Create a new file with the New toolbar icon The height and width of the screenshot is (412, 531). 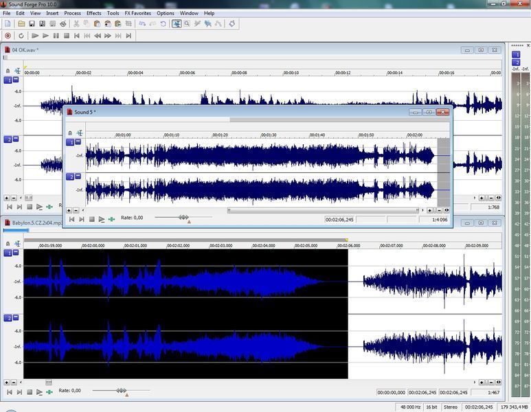point(8,24)
